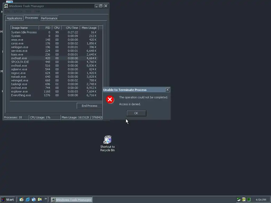
Task: Maximize the Windows Task Manager window
Action: click(x=101, y=6)
